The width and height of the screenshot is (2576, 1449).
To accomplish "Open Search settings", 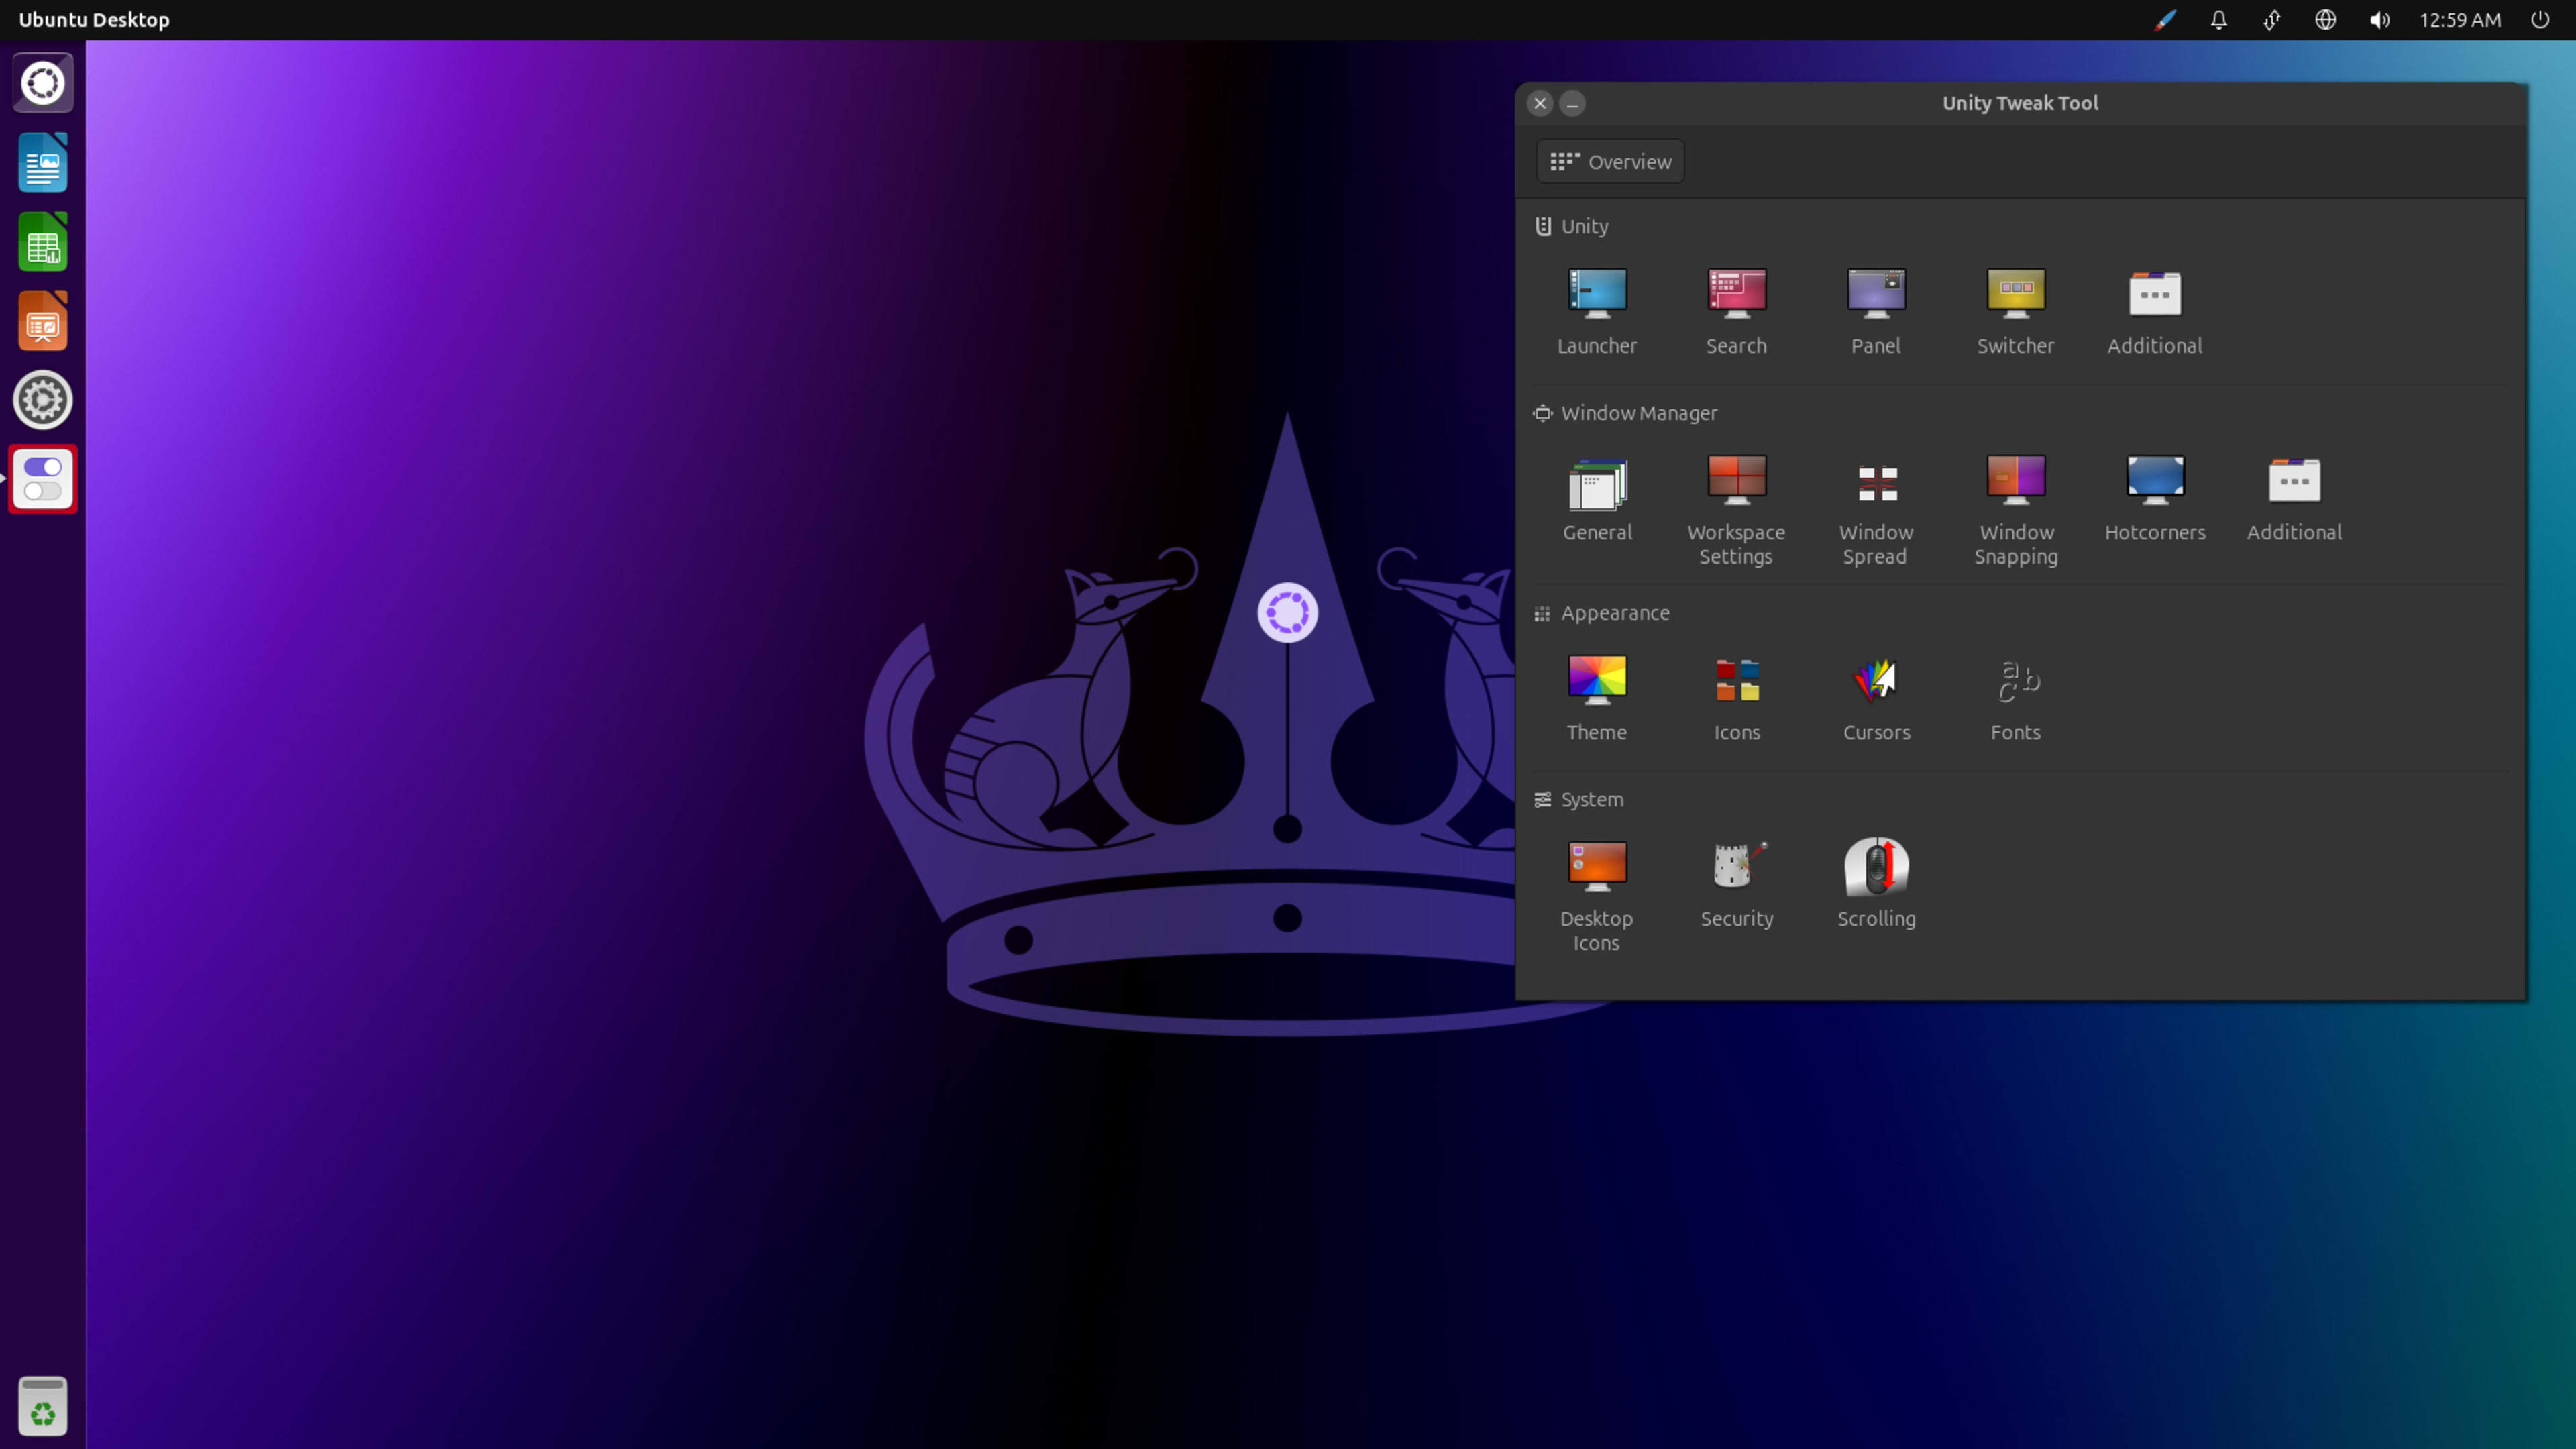I will (1736, 310).
